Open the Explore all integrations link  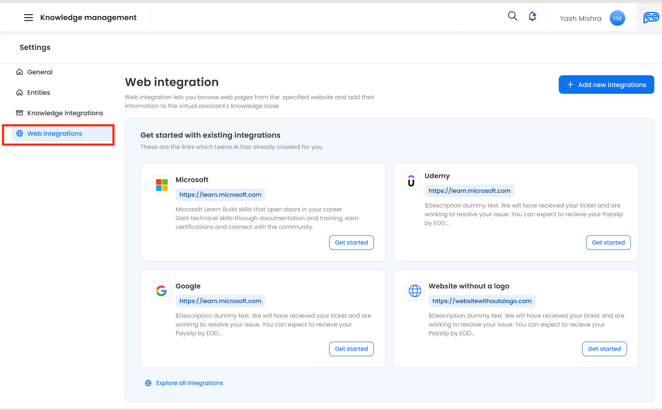(189, 383)
